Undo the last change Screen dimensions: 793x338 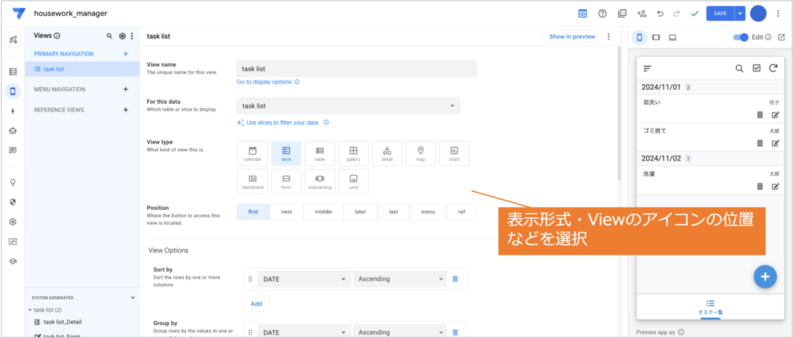pos(660,13)
